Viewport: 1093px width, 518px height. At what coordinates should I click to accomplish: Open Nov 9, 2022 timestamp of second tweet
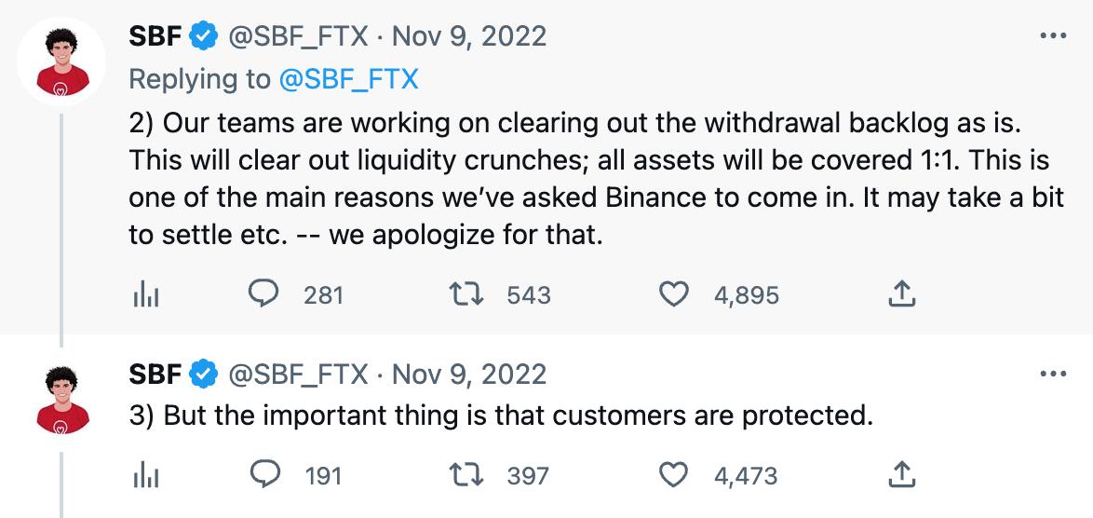pyautogui.click(x=469, y=375)
